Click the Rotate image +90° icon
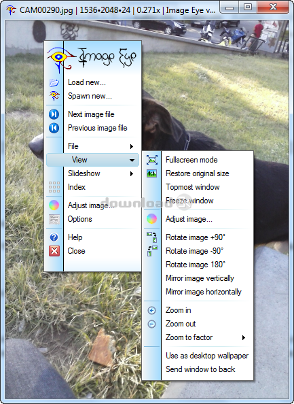 (152, 237)
